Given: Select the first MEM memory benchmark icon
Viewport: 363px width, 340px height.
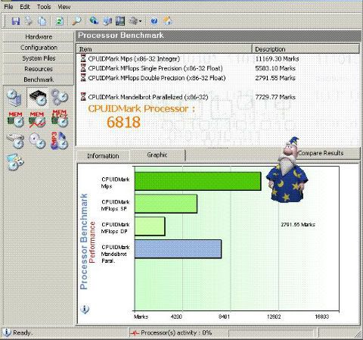Looking at the screenshot, I should click(16, 119).
